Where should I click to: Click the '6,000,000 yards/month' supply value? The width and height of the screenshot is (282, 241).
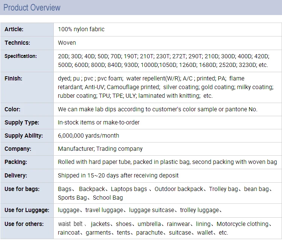click(x=88, y=136)
